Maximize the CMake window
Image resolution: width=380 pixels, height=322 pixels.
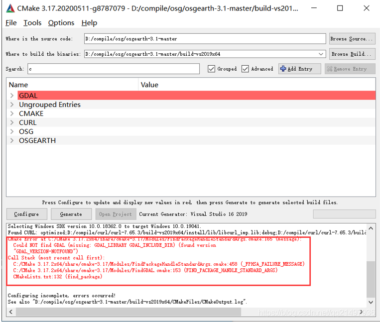[340, 8]
